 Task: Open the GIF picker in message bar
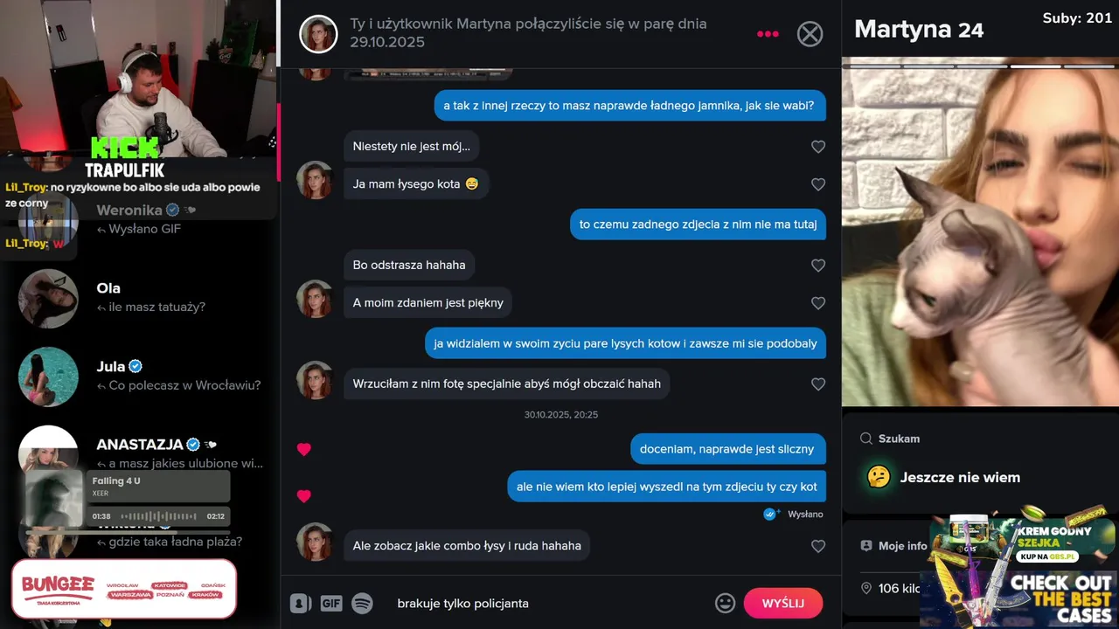(331, 603)
